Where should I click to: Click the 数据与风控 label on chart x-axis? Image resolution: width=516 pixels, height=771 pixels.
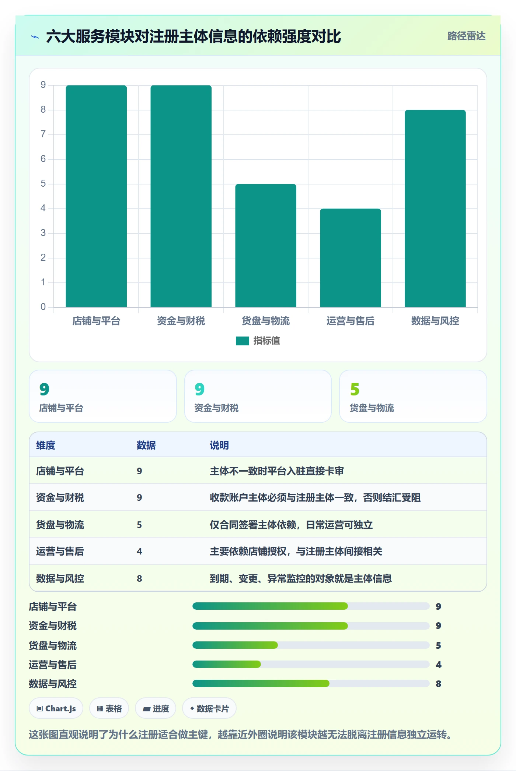435,321
